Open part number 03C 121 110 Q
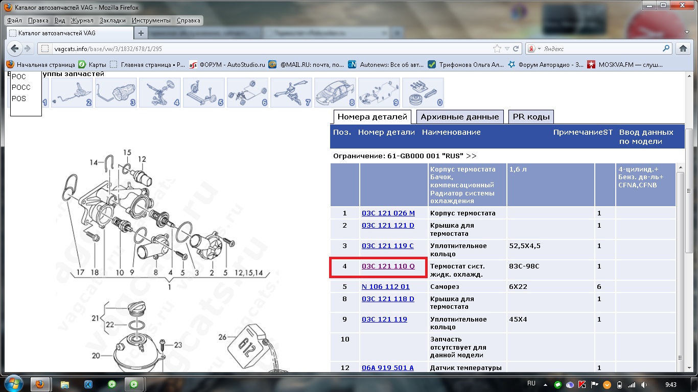The width and height of the screenshot is (698, 392). click(388, 266)
